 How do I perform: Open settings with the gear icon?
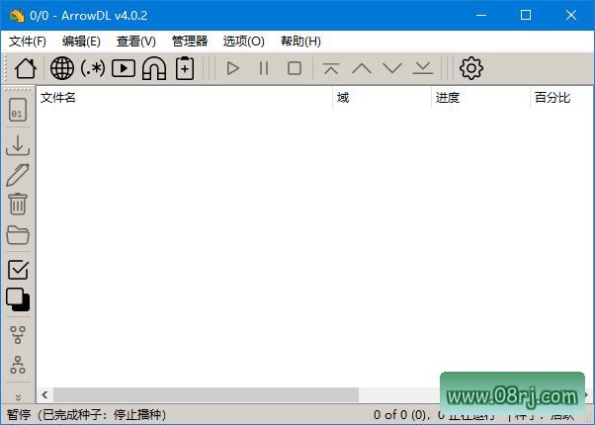pos(471,68)
